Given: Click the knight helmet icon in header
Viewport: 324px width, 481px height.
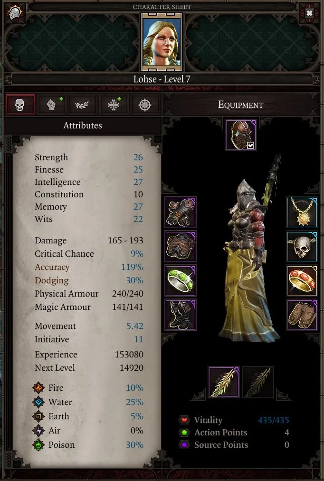Looking at the screenshot, I should [15, 13].
